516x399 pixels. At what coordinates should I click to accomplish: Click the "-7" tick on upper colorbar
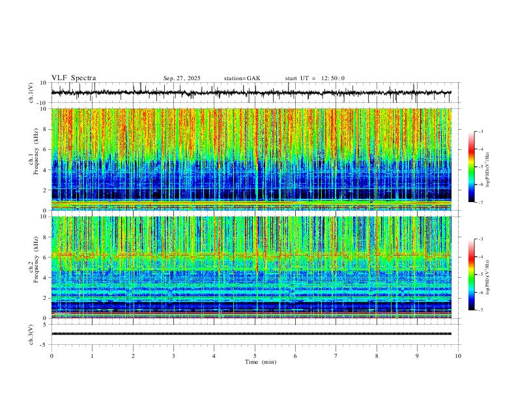coord(481,202)
